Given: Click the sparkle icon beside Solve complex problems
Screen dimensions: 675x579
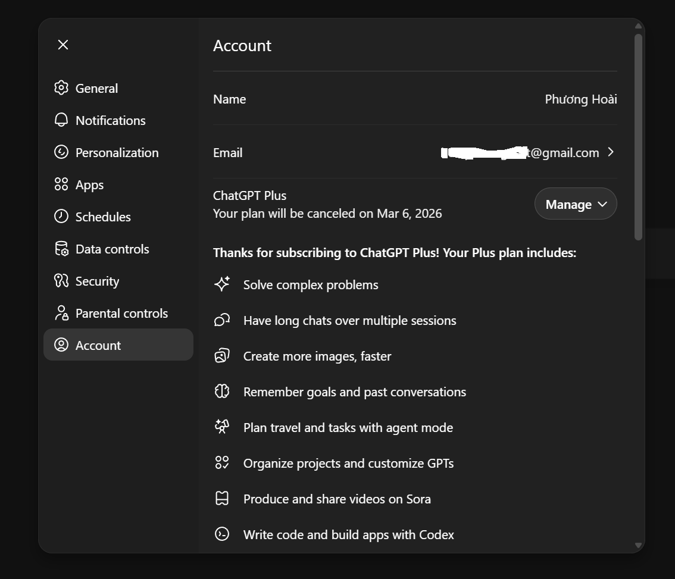Looking at the screenshot, I should (222, 284).
